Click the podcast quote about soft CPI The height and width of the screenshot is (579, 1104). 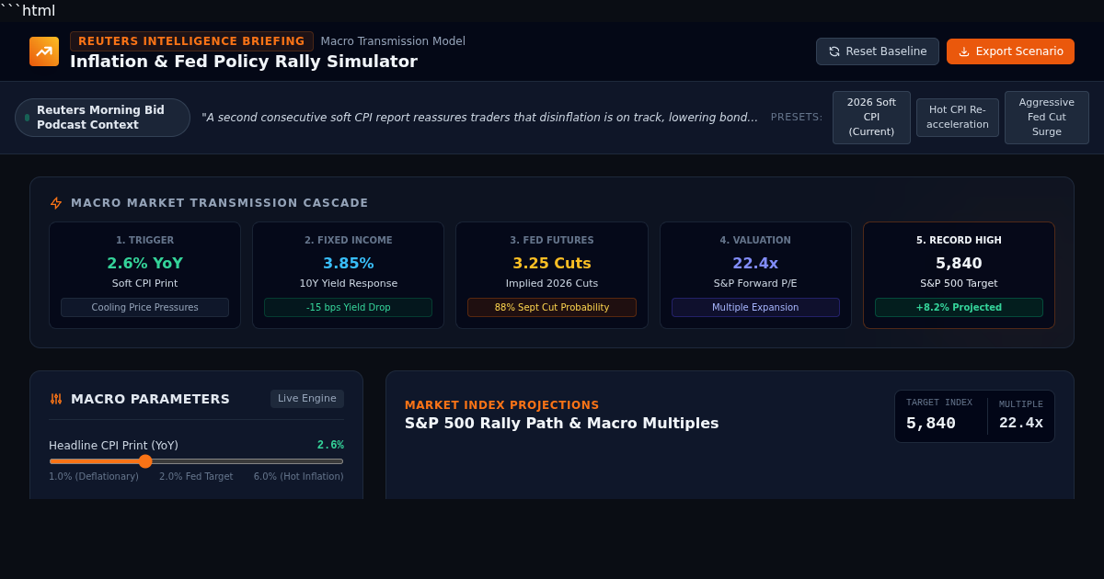[x=479, y=118]
